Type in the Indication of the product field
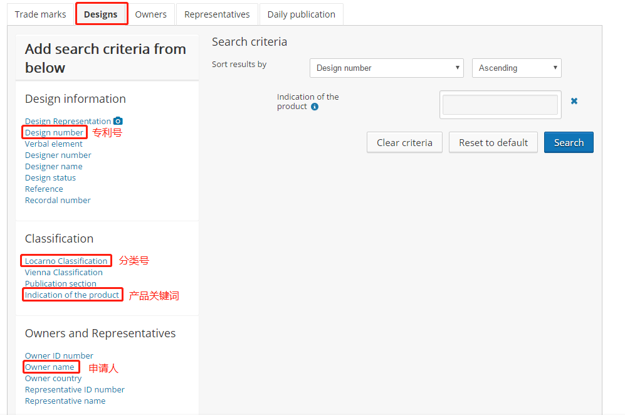The width and height of the screenshot is (625, 415). [500, 105]
